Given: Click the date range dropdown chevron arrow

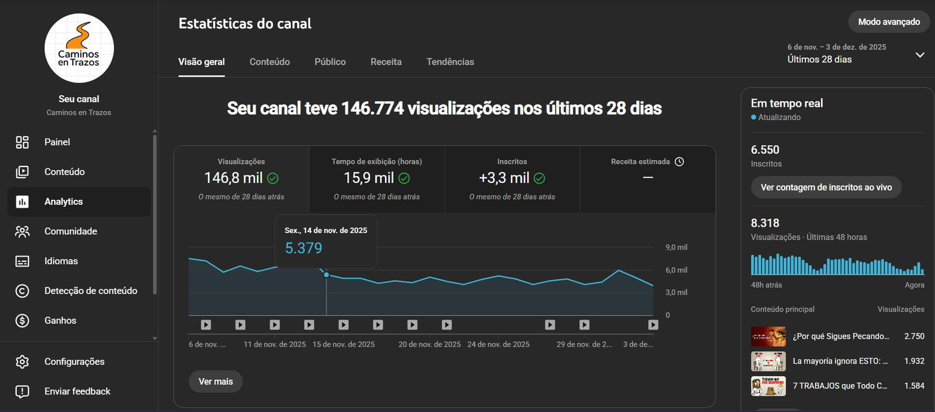Looking at the screenshot, I should pos(920,55).
